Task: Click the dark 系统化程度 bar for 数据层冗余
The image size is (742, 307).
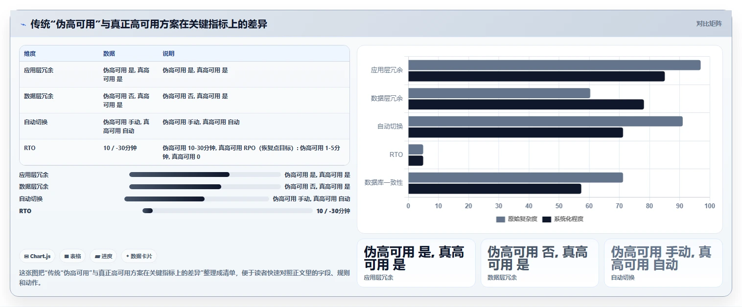Action: (526, 104)
